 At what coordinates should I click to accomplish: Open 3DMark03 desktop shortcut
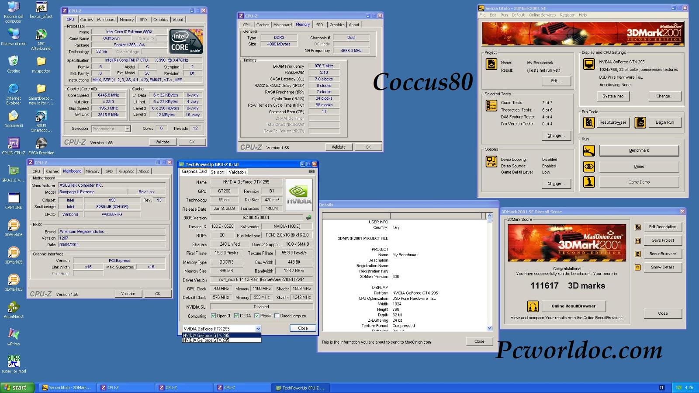coord(14,282)
